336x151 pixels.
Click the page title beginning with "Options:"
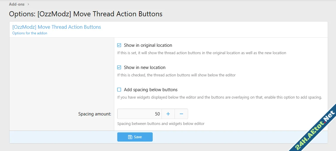[x=86, y=14]
